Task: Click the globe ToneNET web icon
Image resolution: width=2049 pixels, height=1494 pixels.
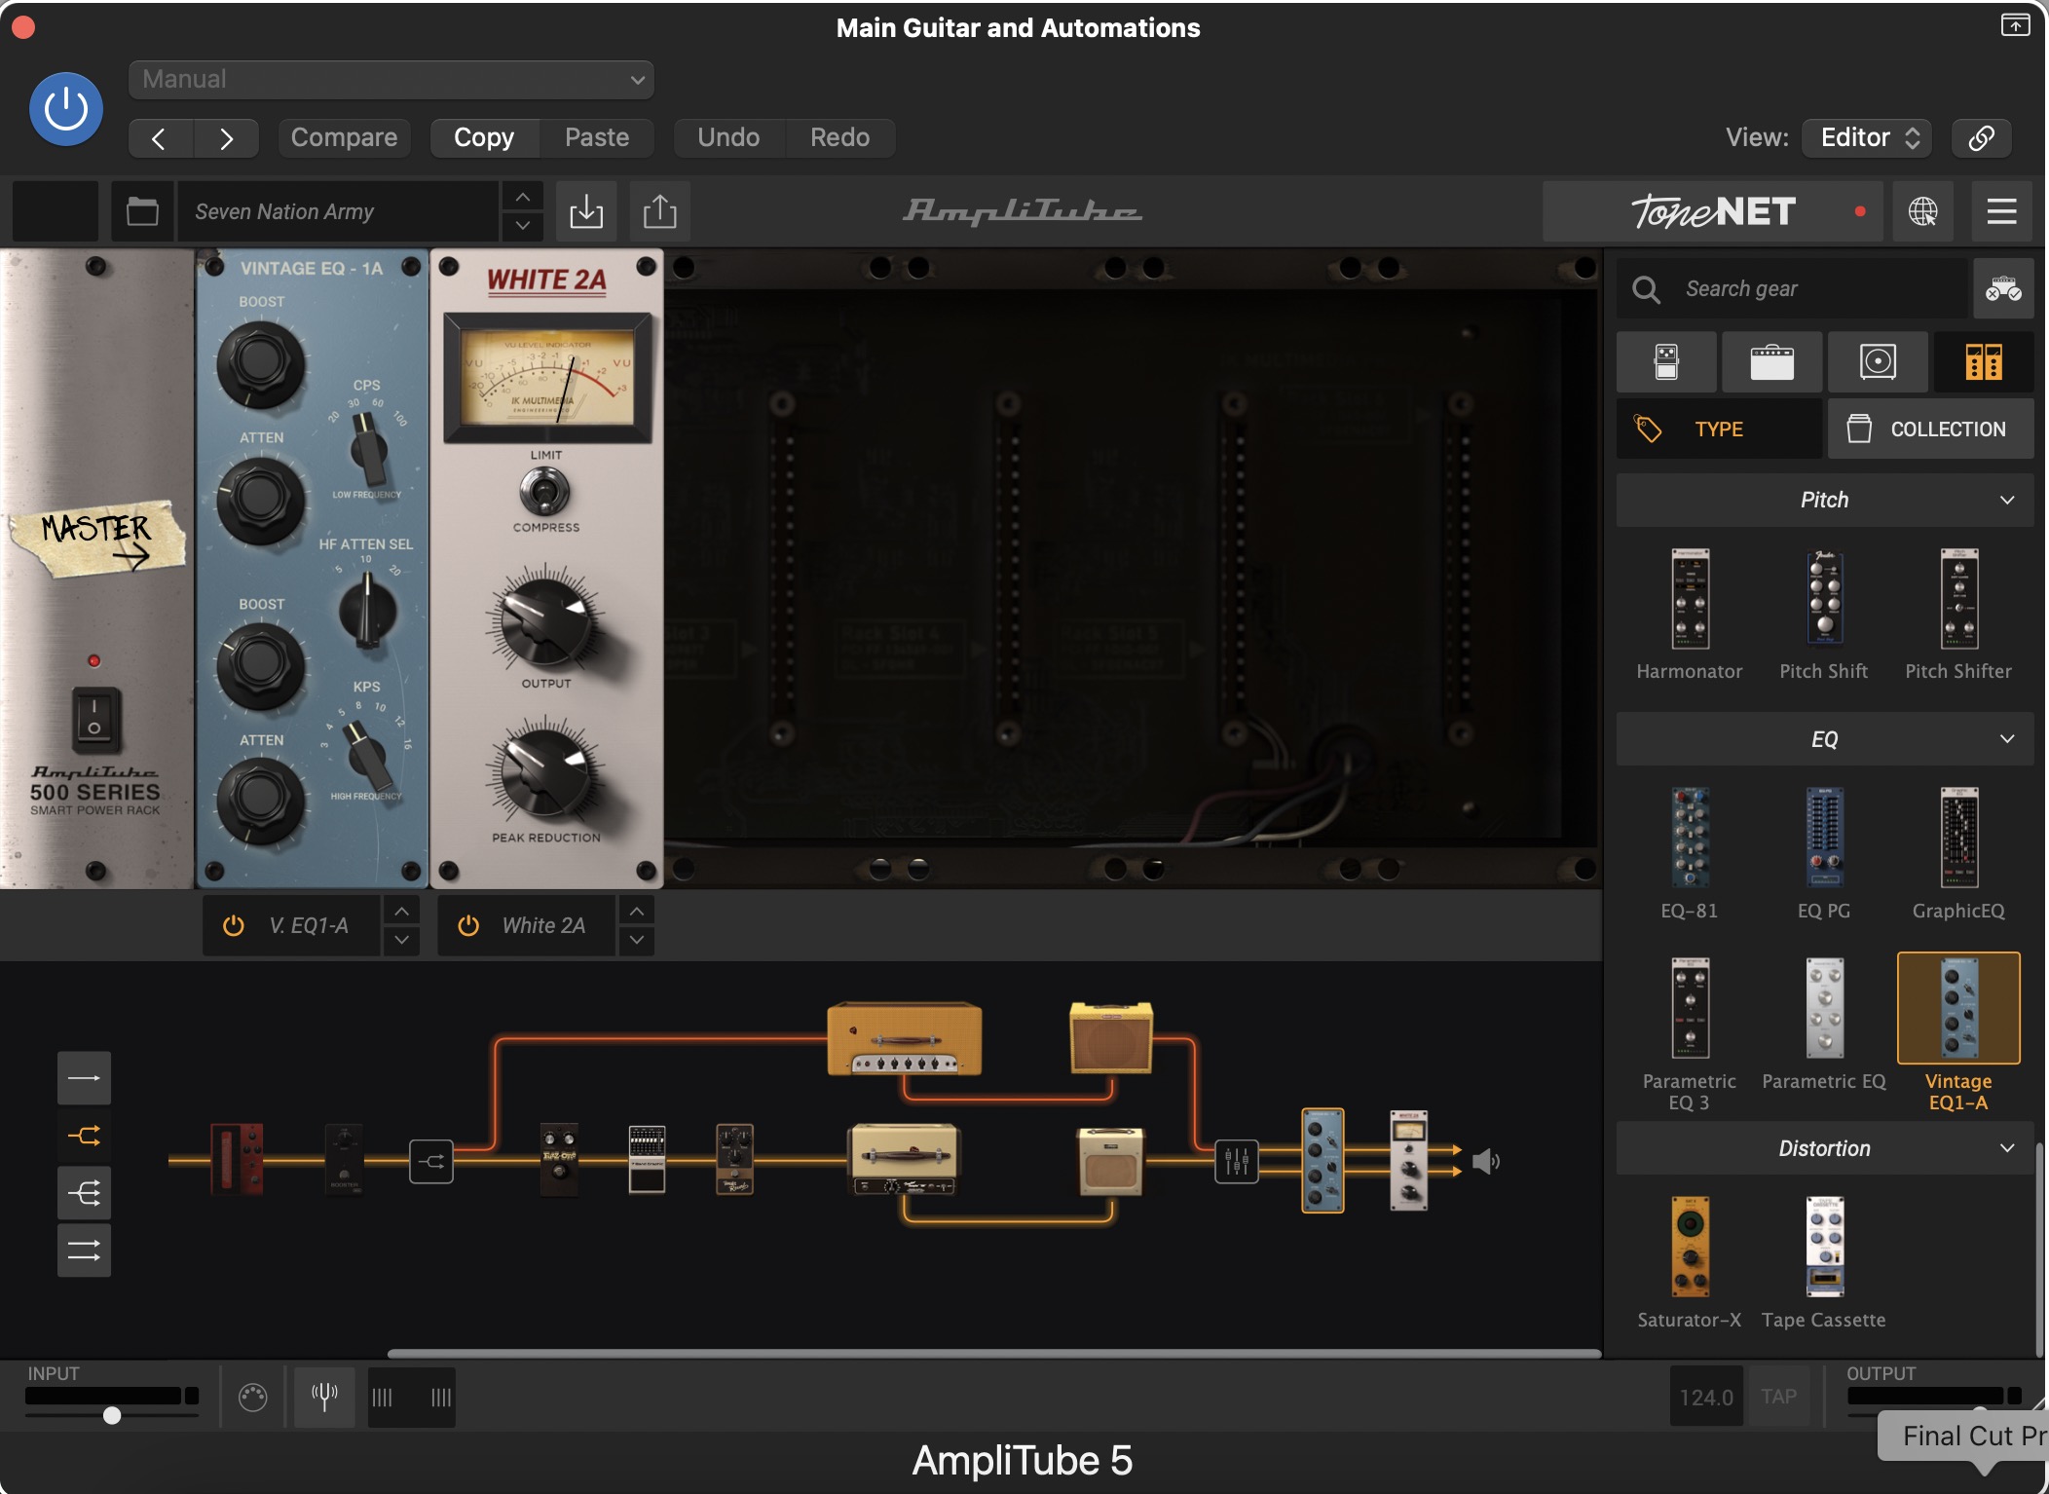Action: click(1922, 211)
